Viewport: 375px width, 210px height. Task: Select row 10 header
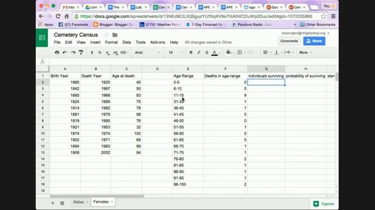tap(43, 134)
